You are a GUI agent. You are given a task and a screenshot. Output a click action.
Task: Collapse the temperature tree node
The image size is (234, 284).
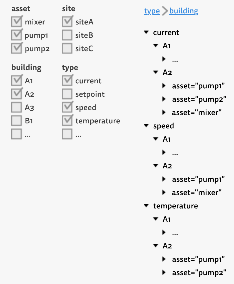click(x=146, y=206)
